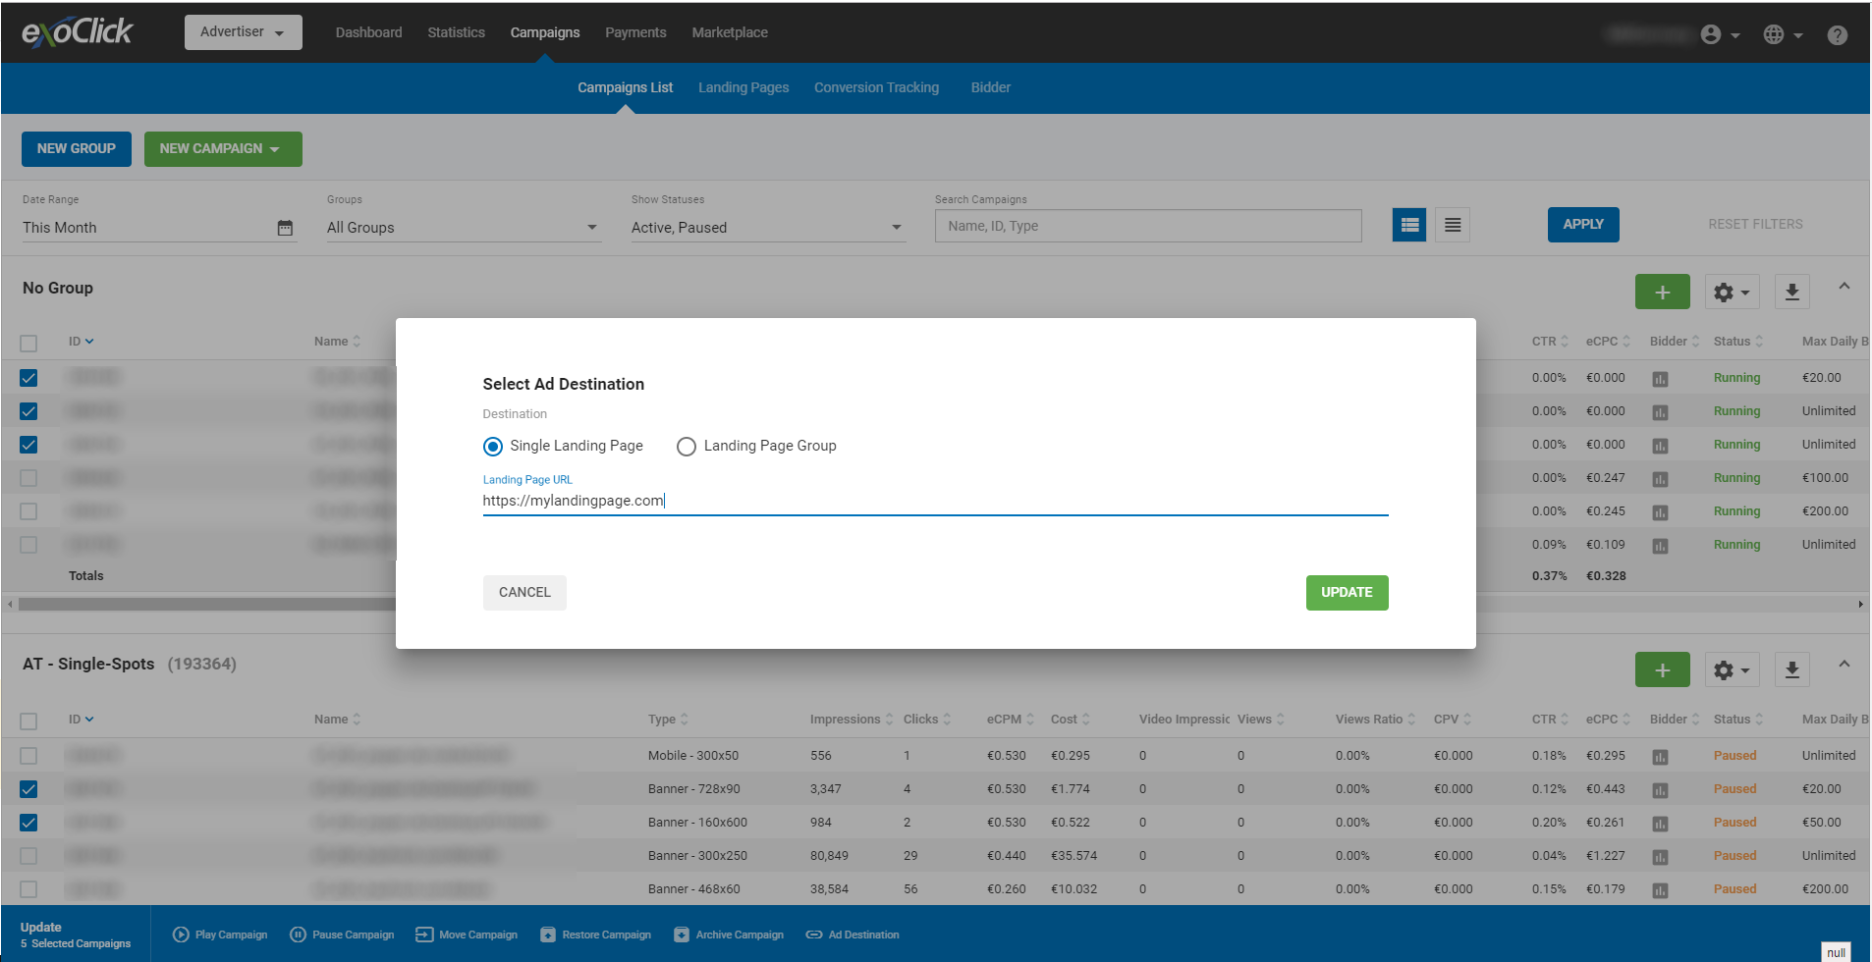
Task: Toggle select-all checkbox in No Group header
Action: point(28,344)
